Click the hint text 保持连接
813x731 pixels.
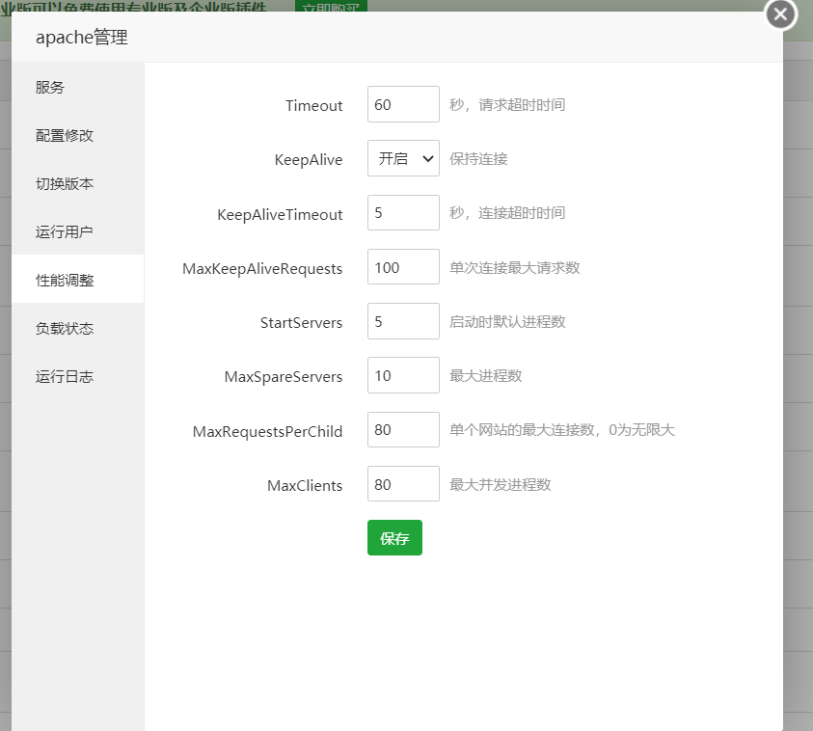(x=478, y=159)
